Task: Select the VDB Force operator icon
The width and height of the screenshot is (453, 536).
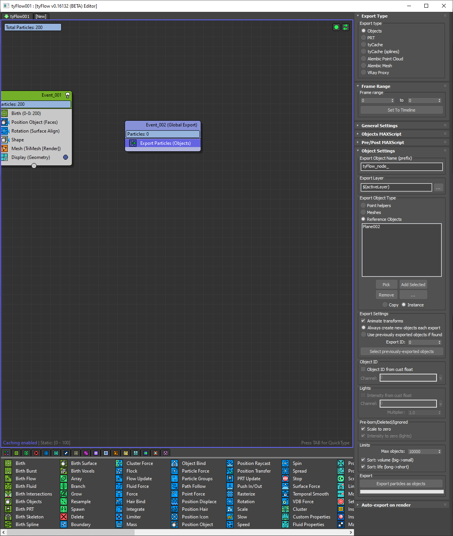Action: tap(285, 502)
